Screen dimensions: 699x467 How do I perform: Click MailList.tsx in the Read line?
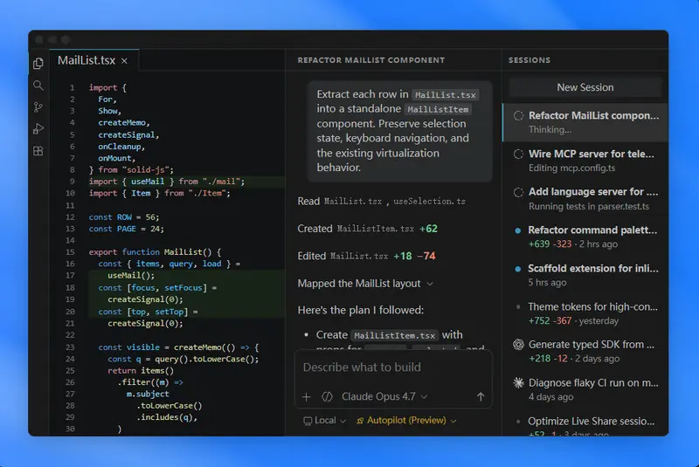[353, 202]
